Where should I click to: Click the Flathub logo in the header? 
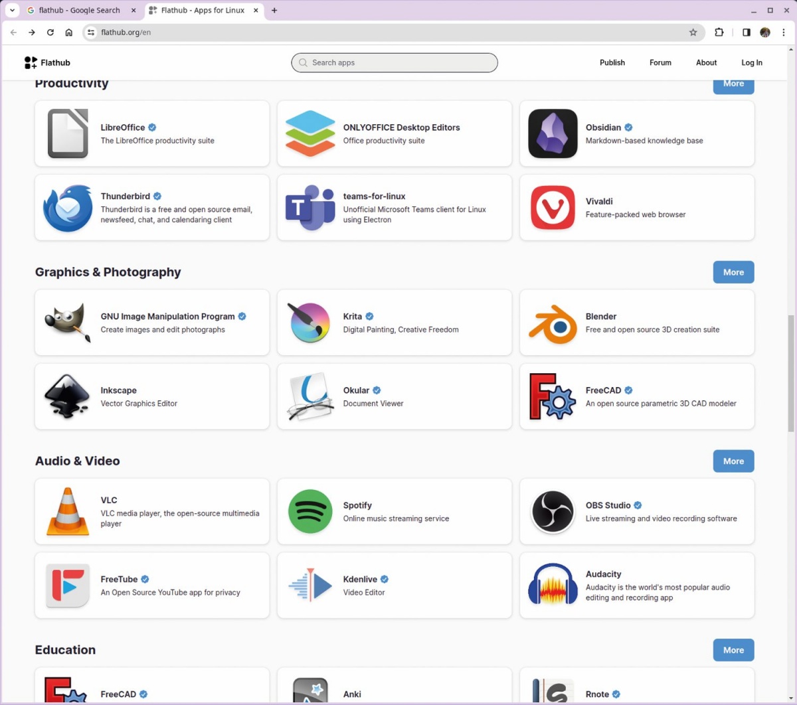[47, 62]
